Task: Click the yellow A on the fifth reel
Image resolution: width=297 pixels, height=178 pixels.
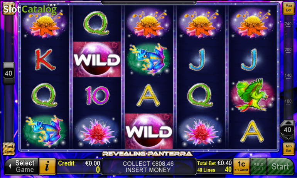Action: tap(252, 131)
